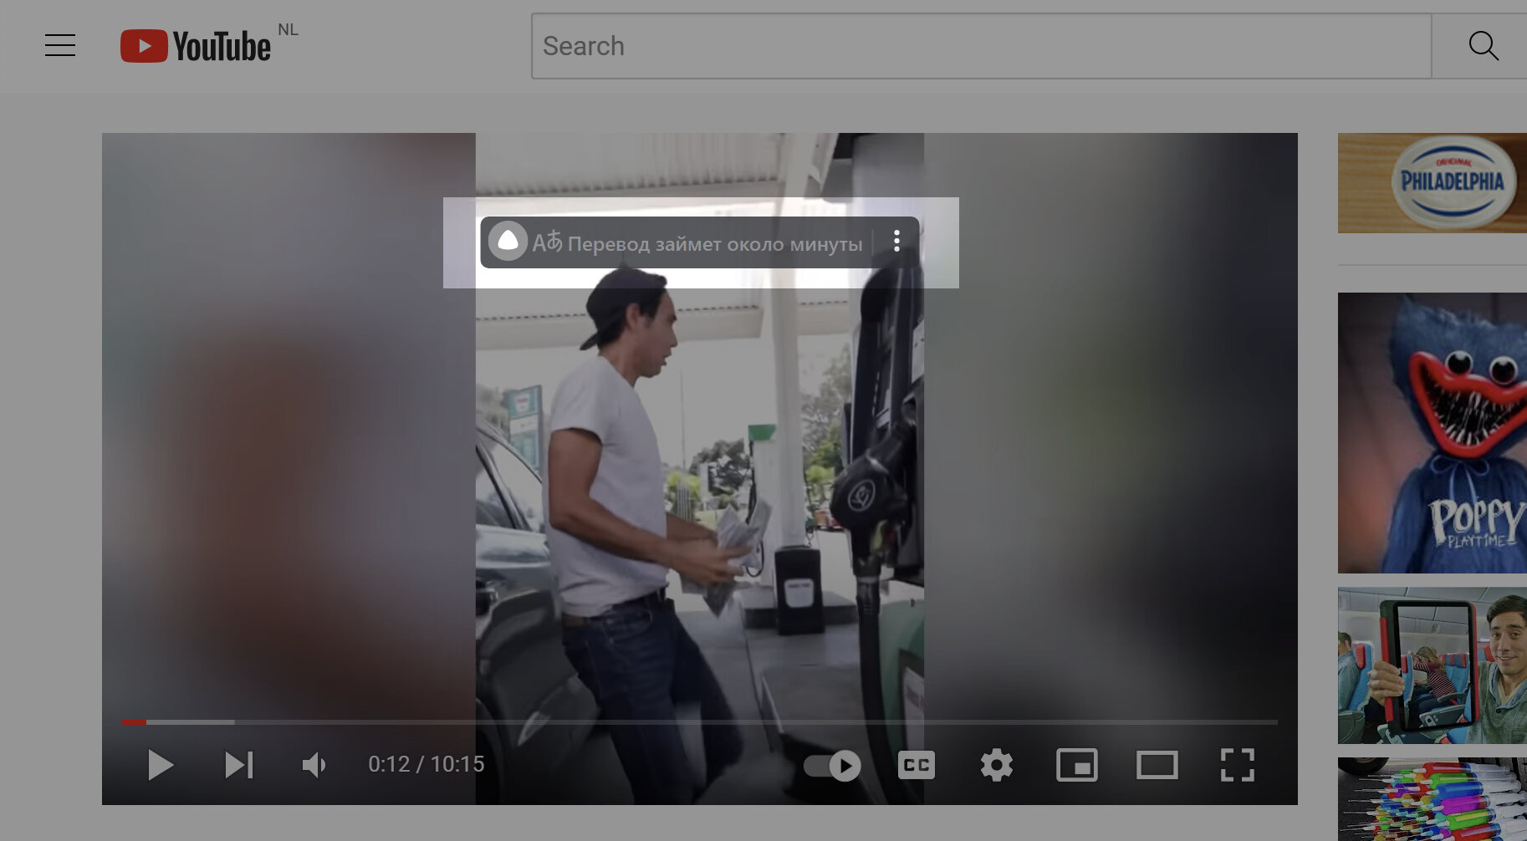The image size is (1527, 841).
Task: Toggle the autoplay switch
Action: pos(832,765)
